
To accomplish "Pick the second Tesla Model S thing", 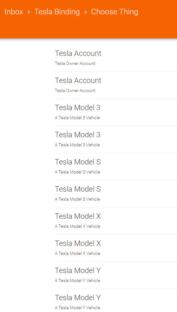I will [116, 194].
